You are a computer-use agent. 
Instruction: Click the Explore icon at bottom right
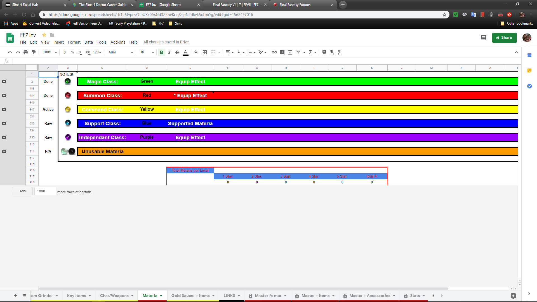(513, 296)
